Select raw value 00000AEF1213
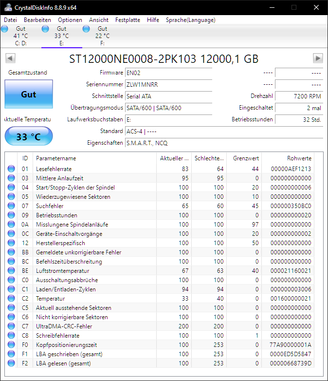The height and width of the screenshot is (381, 328). (x=291, y=169)
